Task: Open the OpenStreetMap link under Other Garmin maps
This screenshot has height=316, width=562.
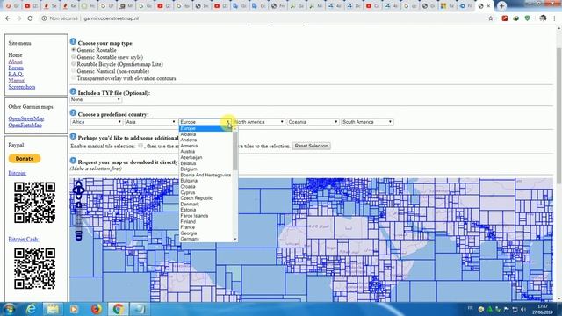Action: [26, 118]
